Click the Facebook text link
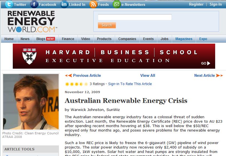Viewport: 226px width, 156px height. point(48,4)
